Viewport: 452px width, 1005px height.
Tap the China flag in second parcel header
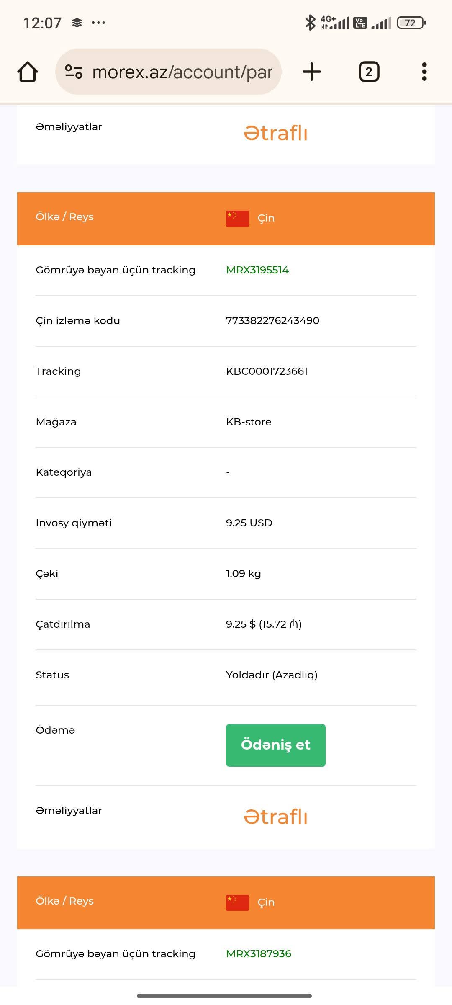coord(237,902)
